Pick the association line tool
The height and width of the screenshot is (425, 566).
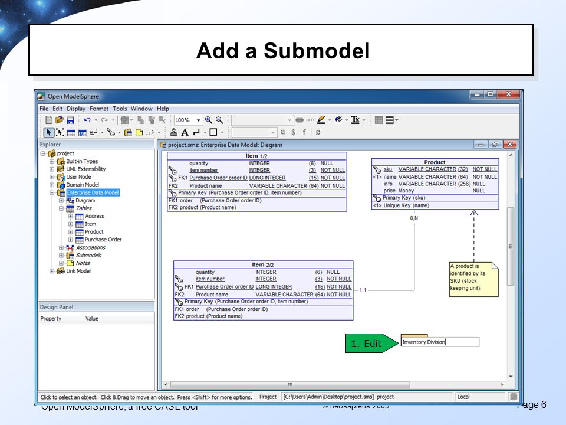(94, 133)
